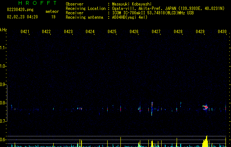231x147 pixels.
Task: Click the A504HB(yagi 4el) antenna text
Action: coord(130,17)
